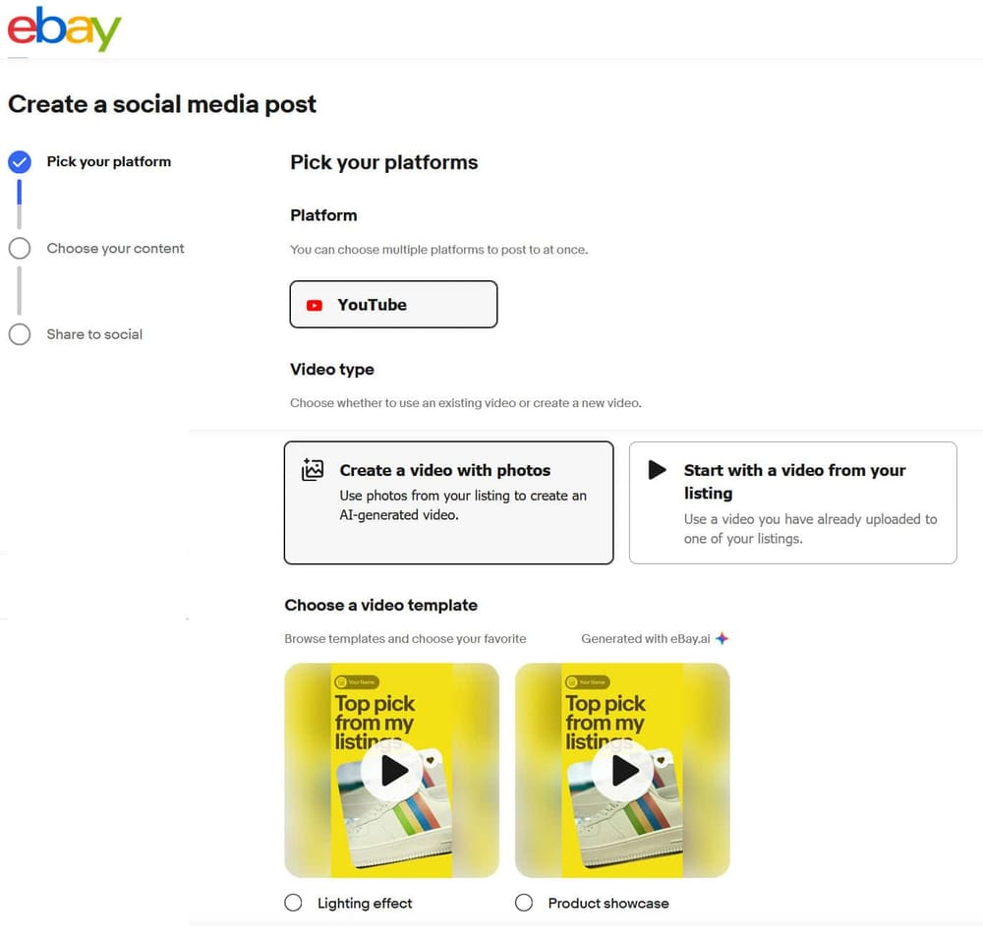Click the Lighting effect template thumbnail heart

[x=430, y=758]
